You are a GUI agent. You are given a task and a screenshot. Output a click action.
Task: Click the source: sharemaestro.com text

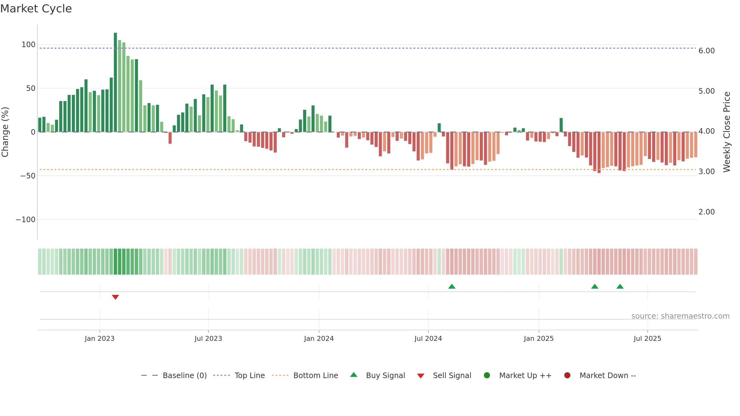pos(680,316)
